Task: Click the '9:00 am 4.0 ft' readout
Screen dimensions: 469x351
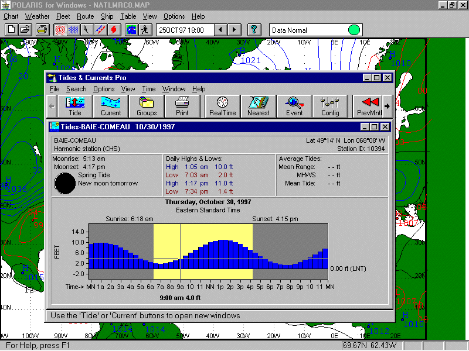Action: coord(180,298)
